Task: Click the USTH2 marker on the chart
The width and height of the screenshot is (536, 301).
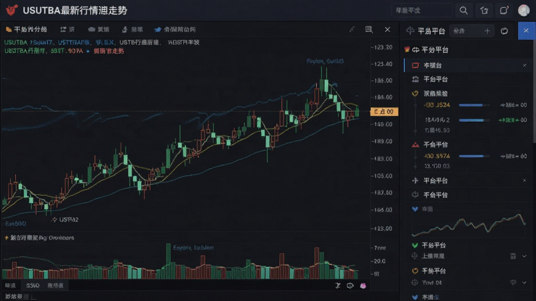Action: (65, 220)
